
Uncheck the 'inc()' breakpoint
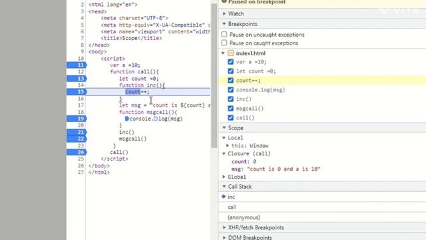[x=231, y=99]
